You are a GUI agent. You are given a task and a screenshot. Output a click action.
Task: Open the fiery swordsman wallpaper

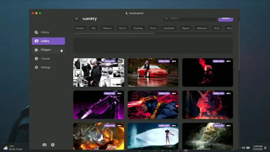pos(99,136)
